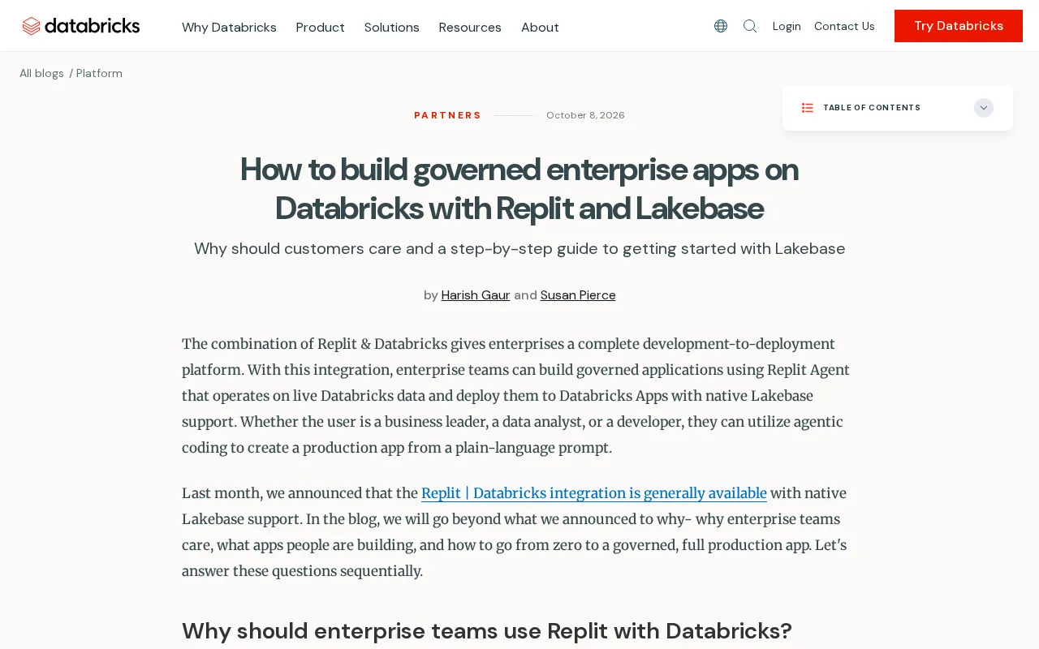The height and width of the screenshot is (649, 1039).
Task: Click the October 8, 2026 date
Action: pyautogui.click(x=585, y=115)
